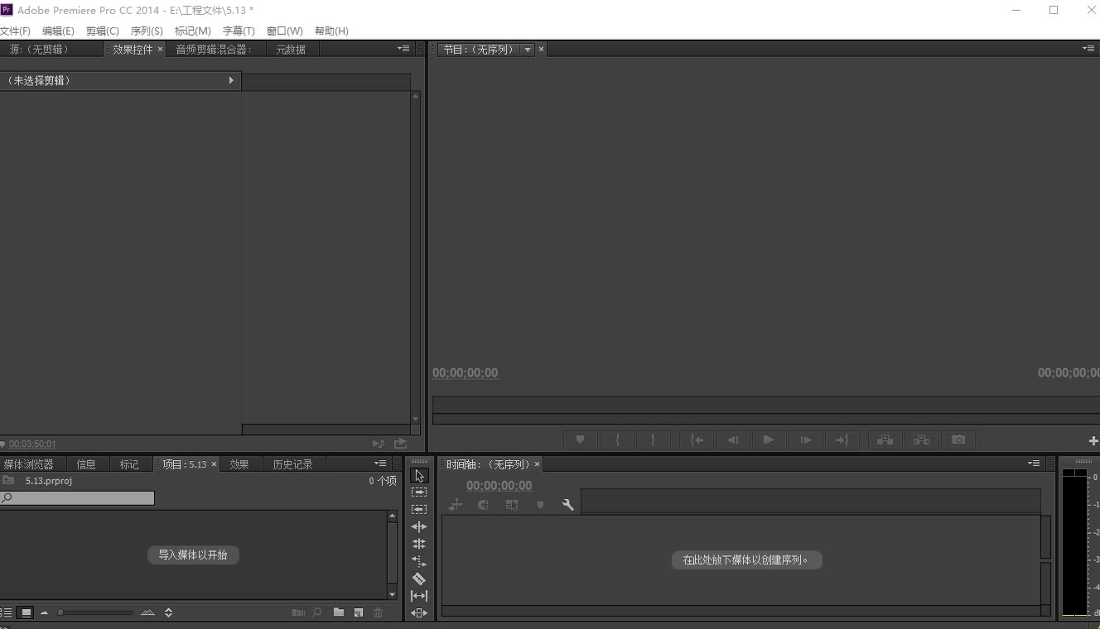
Task: Switch project panel to Icon view
Action: [27, 612]
